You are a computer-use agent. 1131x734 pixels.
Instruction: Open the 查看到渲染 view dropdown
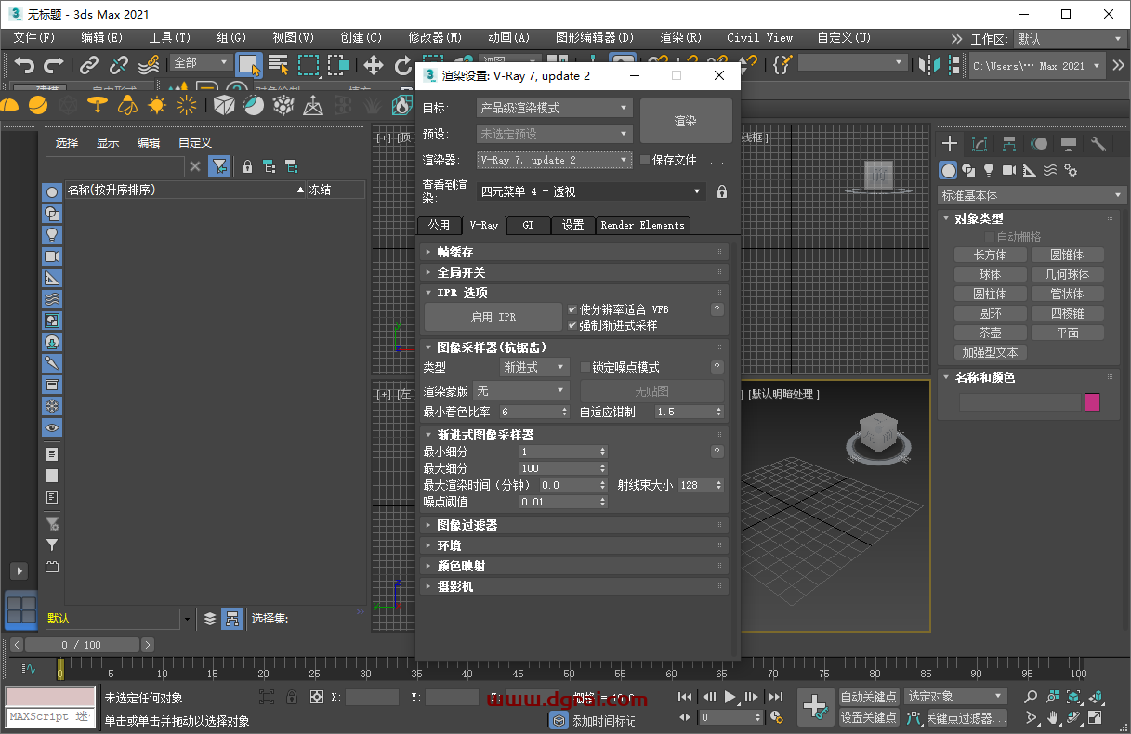591,191
